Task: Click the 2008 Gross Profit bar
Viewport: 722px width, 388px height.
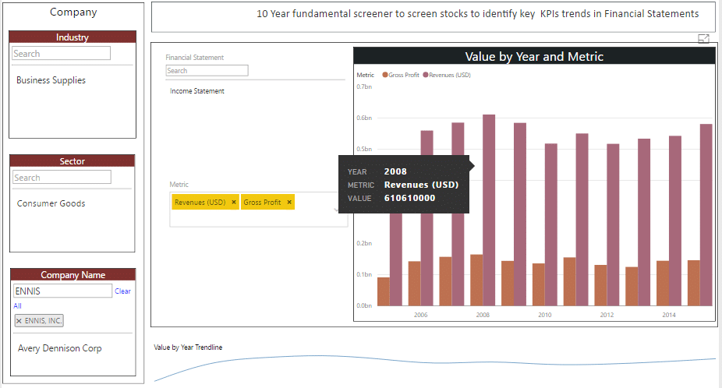Action: [x=476, y=280]
